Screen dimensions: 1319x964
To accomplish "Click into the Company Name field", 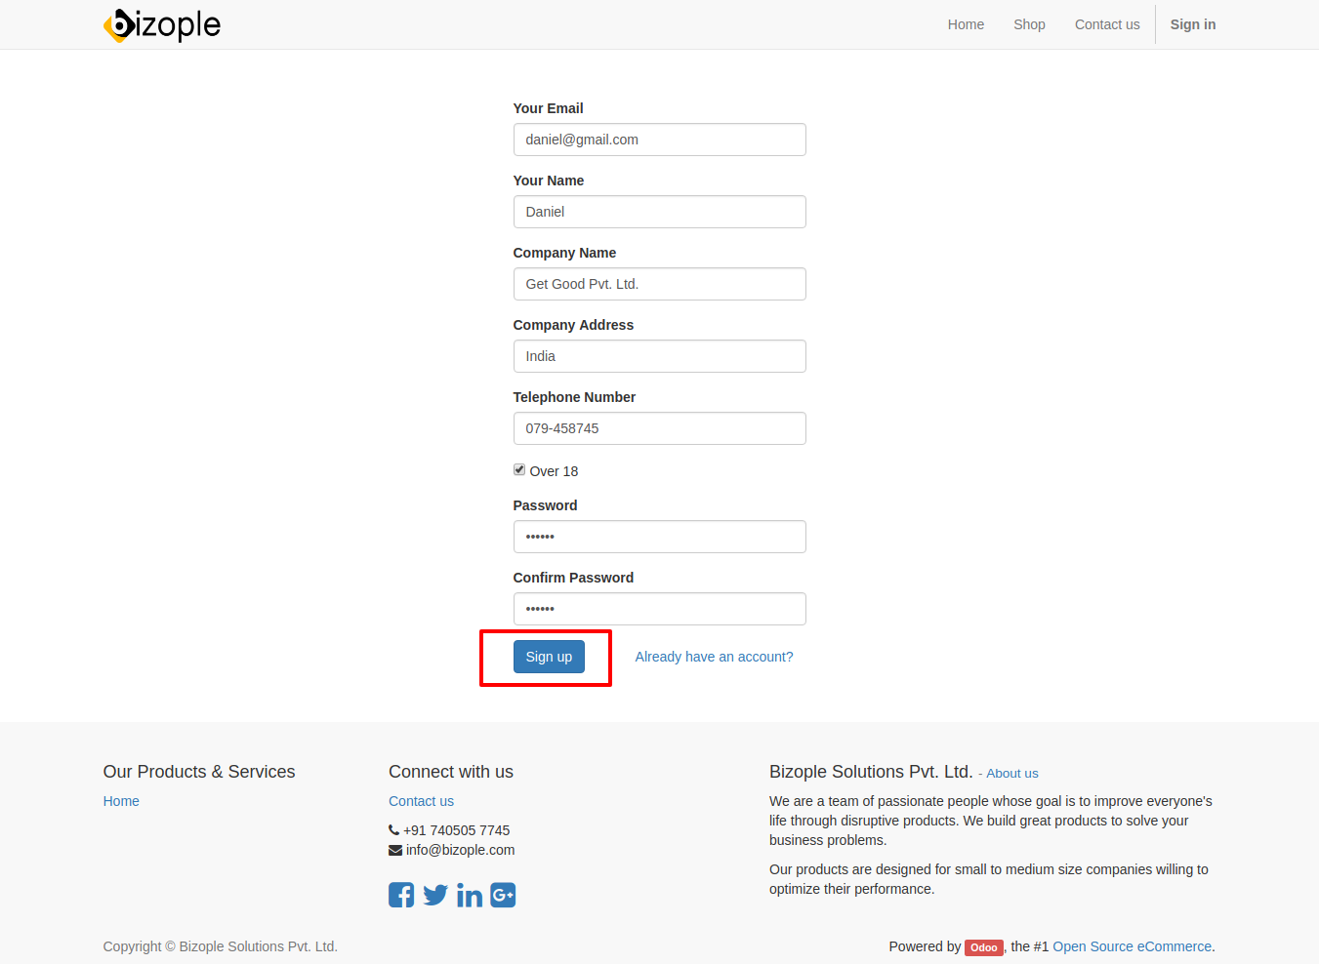I will [660, 284].
